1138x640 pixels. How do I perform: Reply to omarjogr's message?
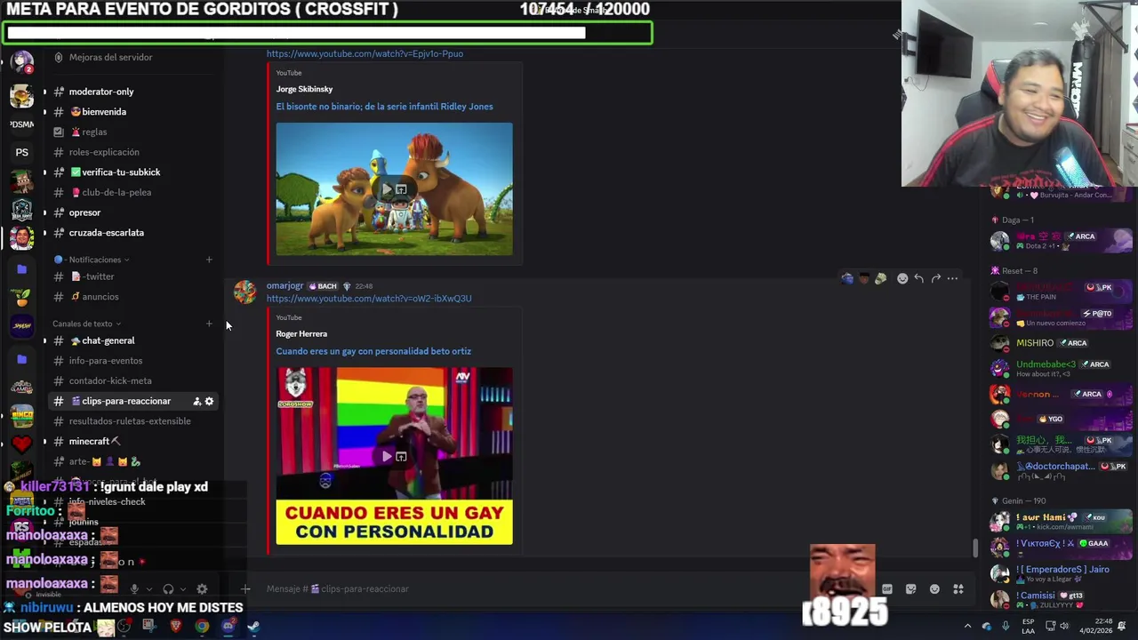(x=918, y=278)
